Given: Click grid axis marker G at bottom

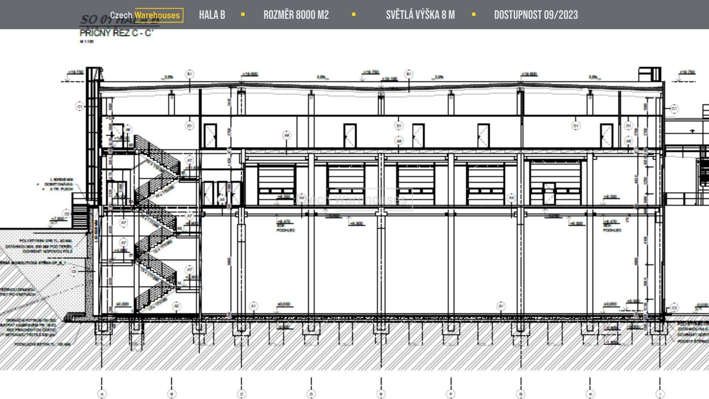Looking at the screenshot, I should coord(521,394).
